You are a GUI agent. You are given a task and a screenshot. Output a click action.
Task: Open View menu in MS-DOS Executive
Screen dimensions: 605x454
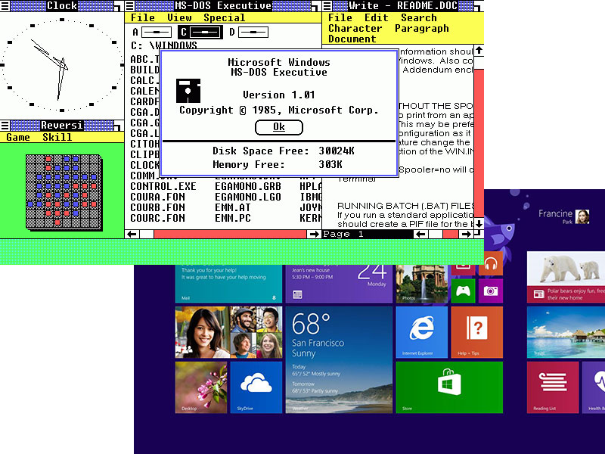(179, 17)
